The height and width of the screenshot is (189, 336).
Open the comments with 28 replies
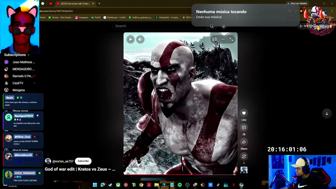(x=244, y=128)
